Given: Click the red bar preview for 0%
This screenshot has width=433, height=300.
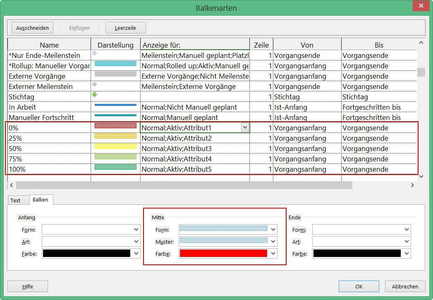Looking at the screenshot, I should pyautogui.click(x=115, y=126).
